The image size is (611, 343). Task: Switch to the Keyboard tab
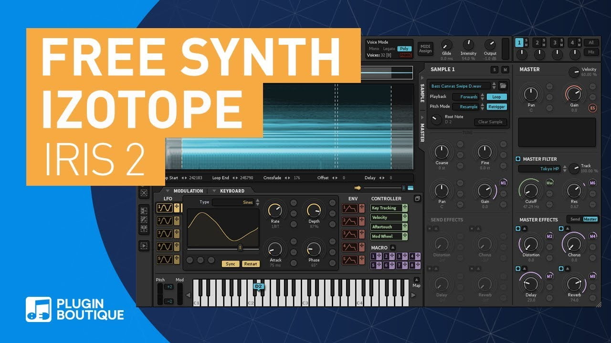click(232, 191)
